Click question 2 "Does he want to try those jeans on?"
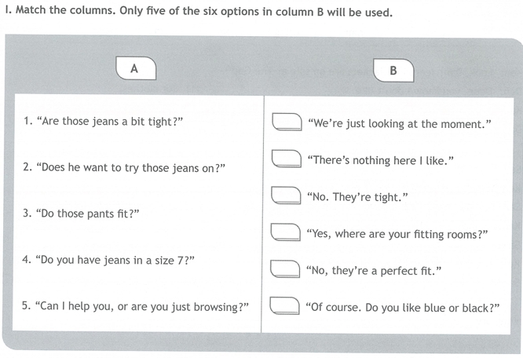Screen dimensions: 523x358 click(124, 168)
